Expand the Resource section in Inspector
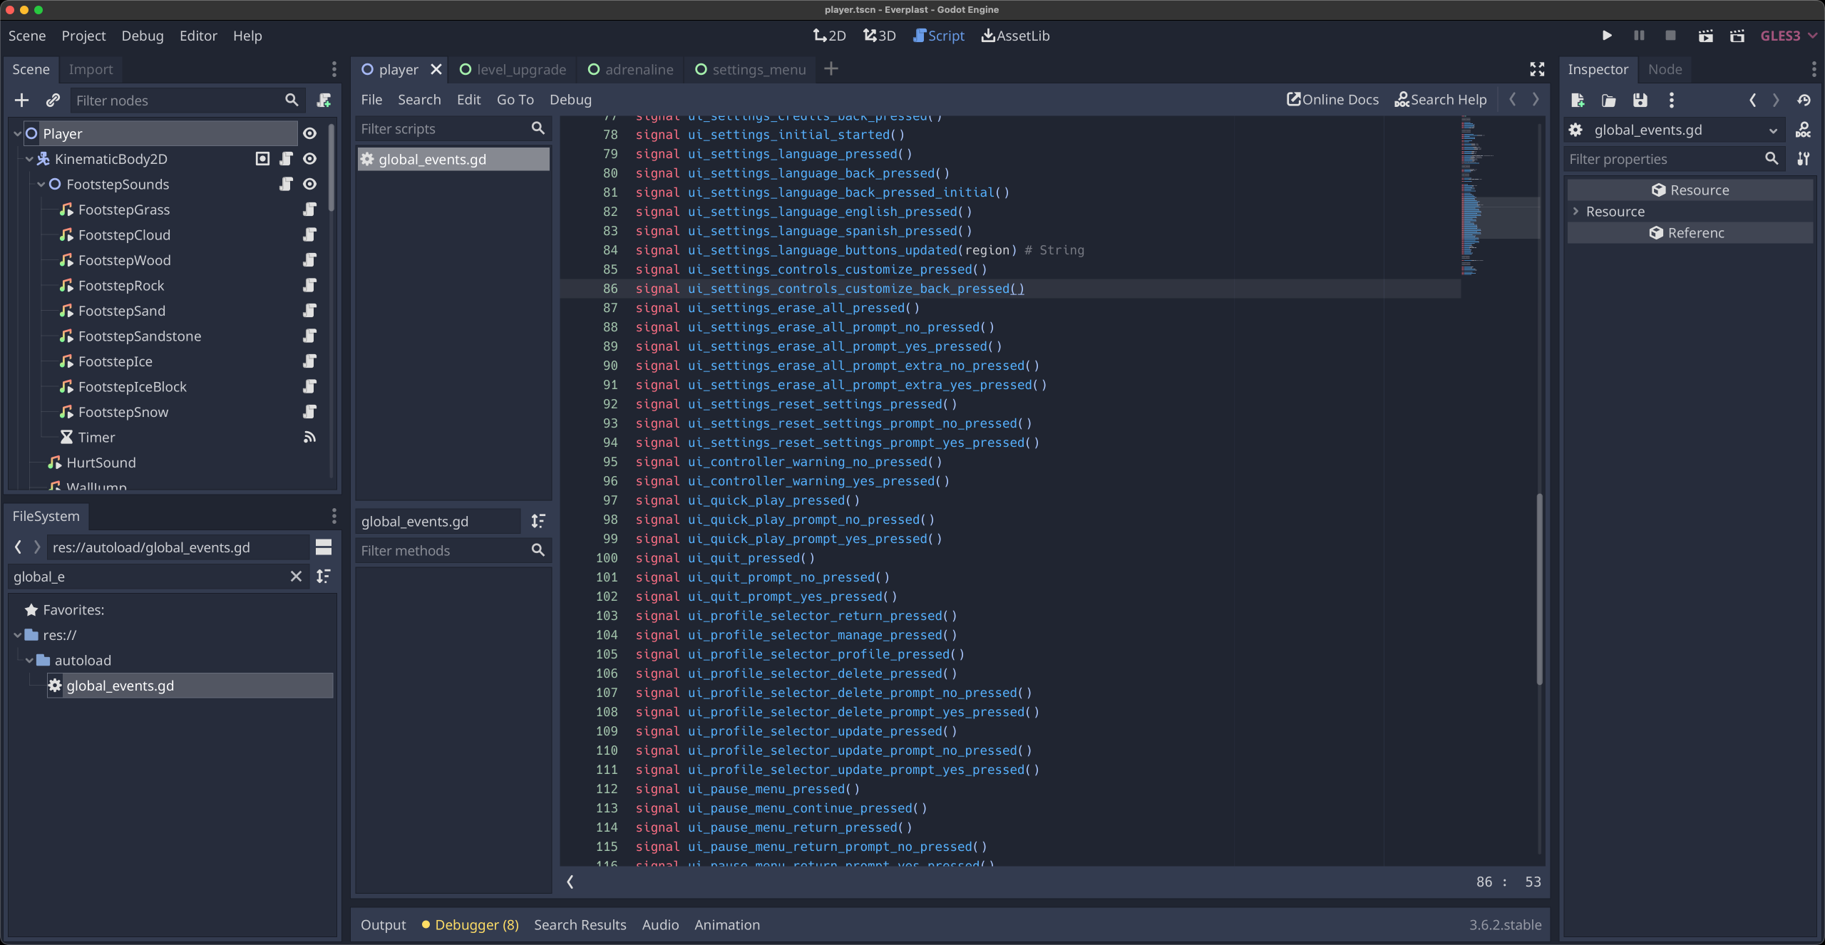 tap(1575, 212)
